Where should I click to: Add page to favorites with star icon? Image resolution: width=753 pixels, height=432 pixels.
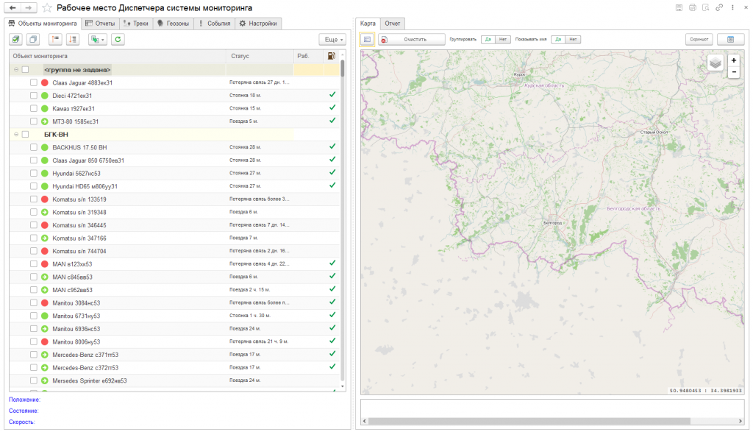click(x=48, y=7)
